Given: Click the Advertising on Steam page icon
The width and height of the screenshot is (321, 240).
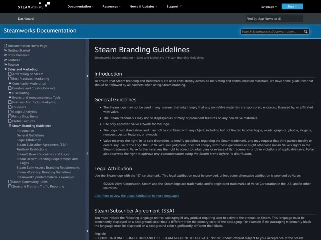Looking at the screenshot, I should point(10,74).
